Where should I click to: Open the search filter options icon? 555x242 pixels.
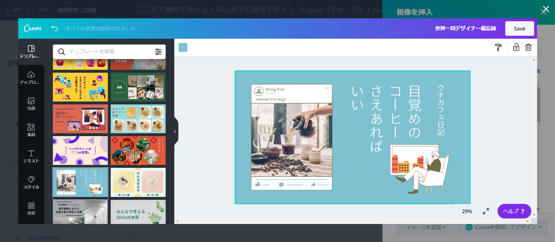pyautogui.click(x=158, y=52)
